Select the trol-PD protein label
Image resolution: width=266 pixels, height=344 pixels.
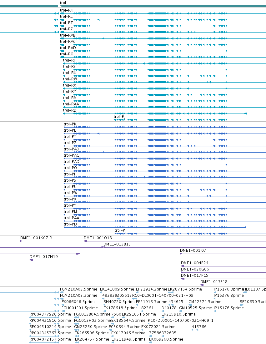(x=70, y=224)
